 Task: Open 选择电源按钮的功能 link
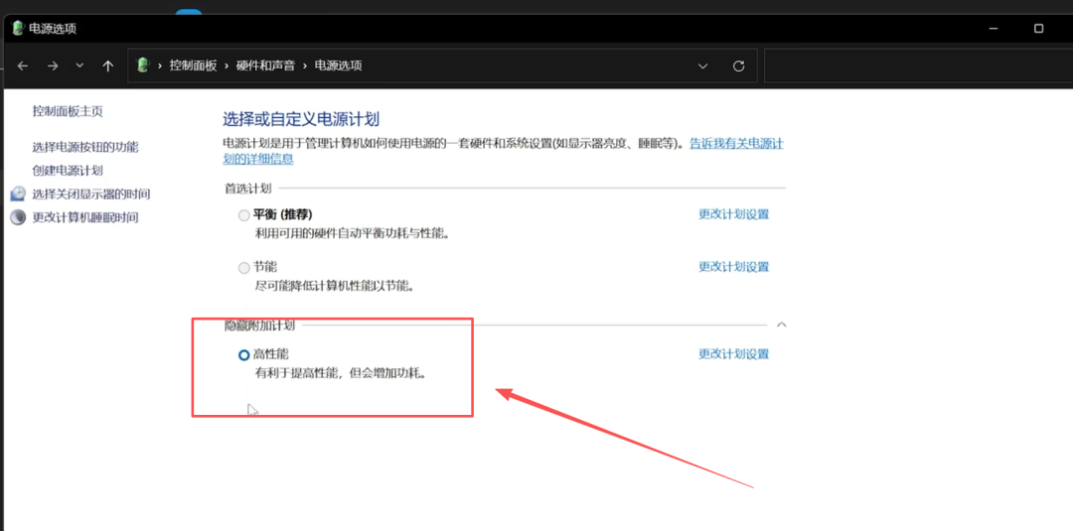point(85,147)
